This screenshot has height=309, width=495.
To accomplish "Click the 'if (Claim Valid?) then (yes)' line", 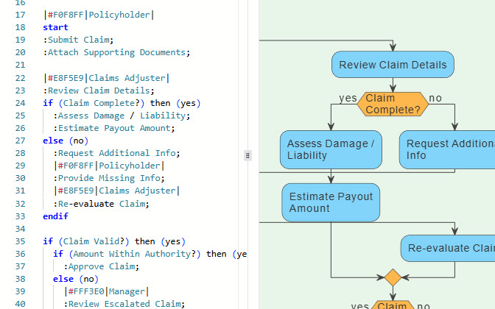I will coord(114,241).
